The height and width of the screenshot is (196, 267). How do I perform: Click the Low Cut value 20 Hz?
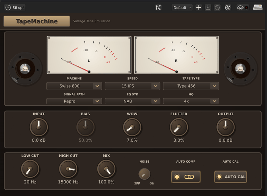click(30, 182)
